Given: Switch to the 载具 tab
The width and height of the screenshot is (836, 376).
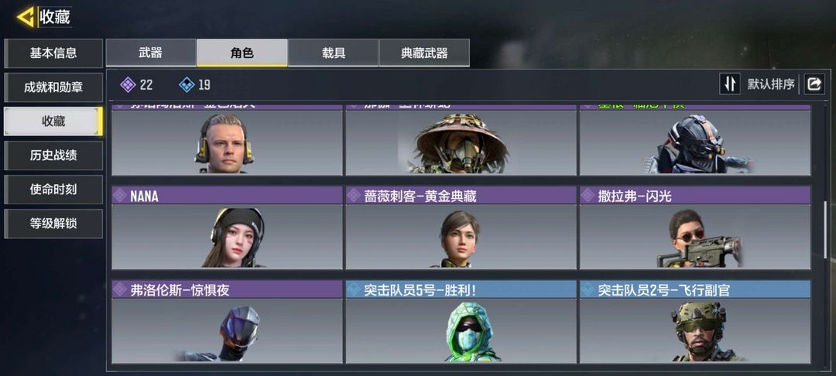Looking at the screenshot, I should pyautogui.click(x=333, y=53).
